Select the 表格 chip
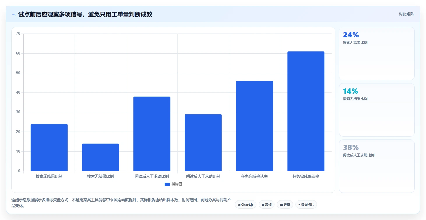The image size is (426, 220). pyautogui.click(x=266, y=205)
